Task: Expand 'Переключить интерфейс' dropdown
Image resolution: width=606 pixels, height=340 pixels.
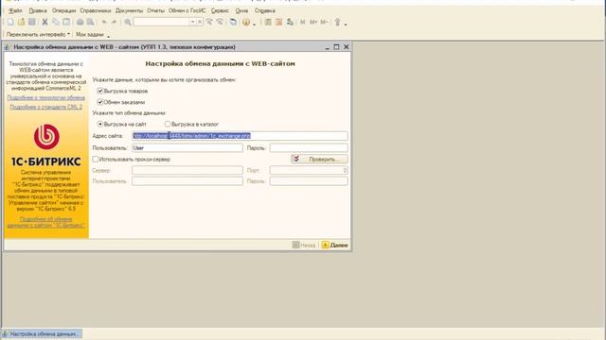Action: pyautogui.click(x=69, y=34)
